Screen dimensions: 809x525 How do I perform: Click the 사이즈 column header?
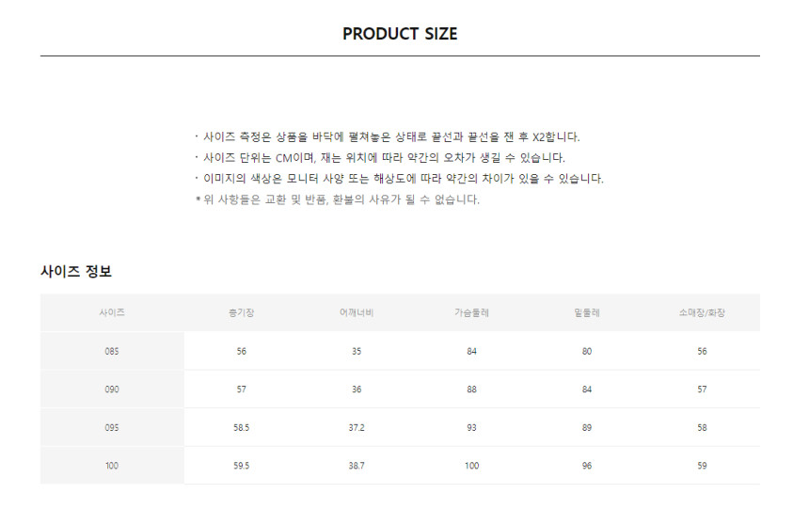112,312
